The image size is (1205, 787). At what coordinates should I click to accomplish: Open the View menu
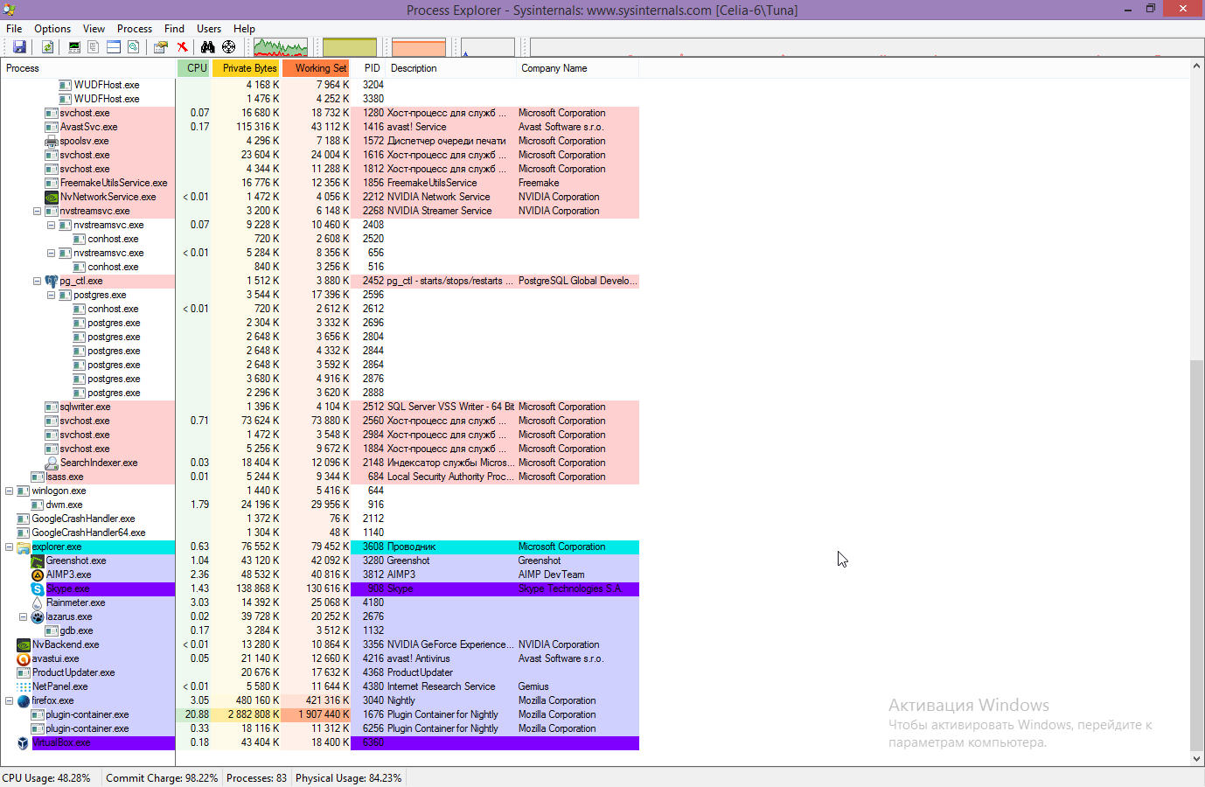(94, 29)
